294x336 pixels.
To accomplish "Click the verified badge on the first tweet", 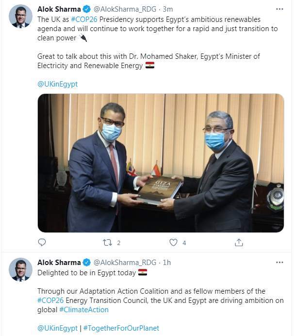I will pyautogui.click(x=86, y=9).
